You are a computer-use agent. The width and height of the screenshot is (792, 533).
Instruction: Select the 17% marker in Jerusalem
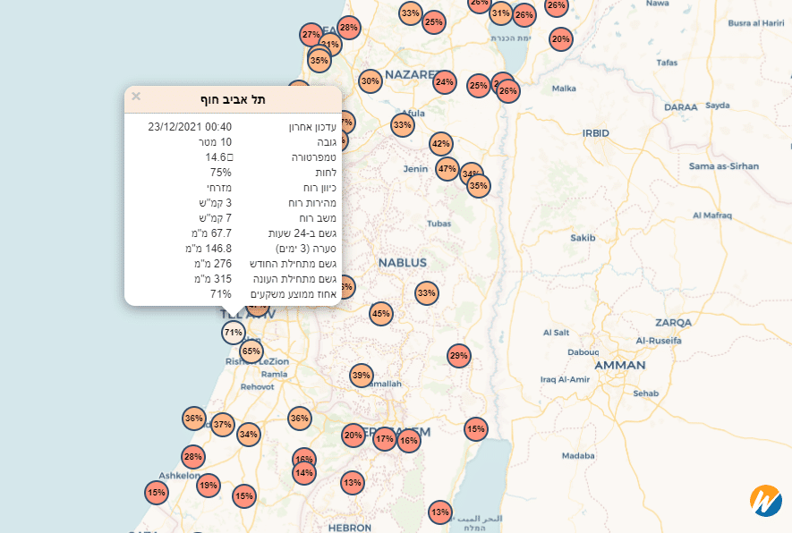[385, 439]
